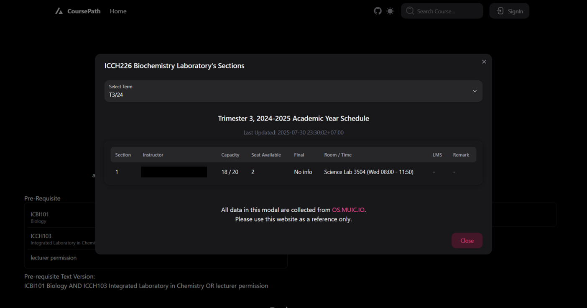Toggle the light/dark theme sun icon
Screen dimensions: 587x308
point(390,11)
